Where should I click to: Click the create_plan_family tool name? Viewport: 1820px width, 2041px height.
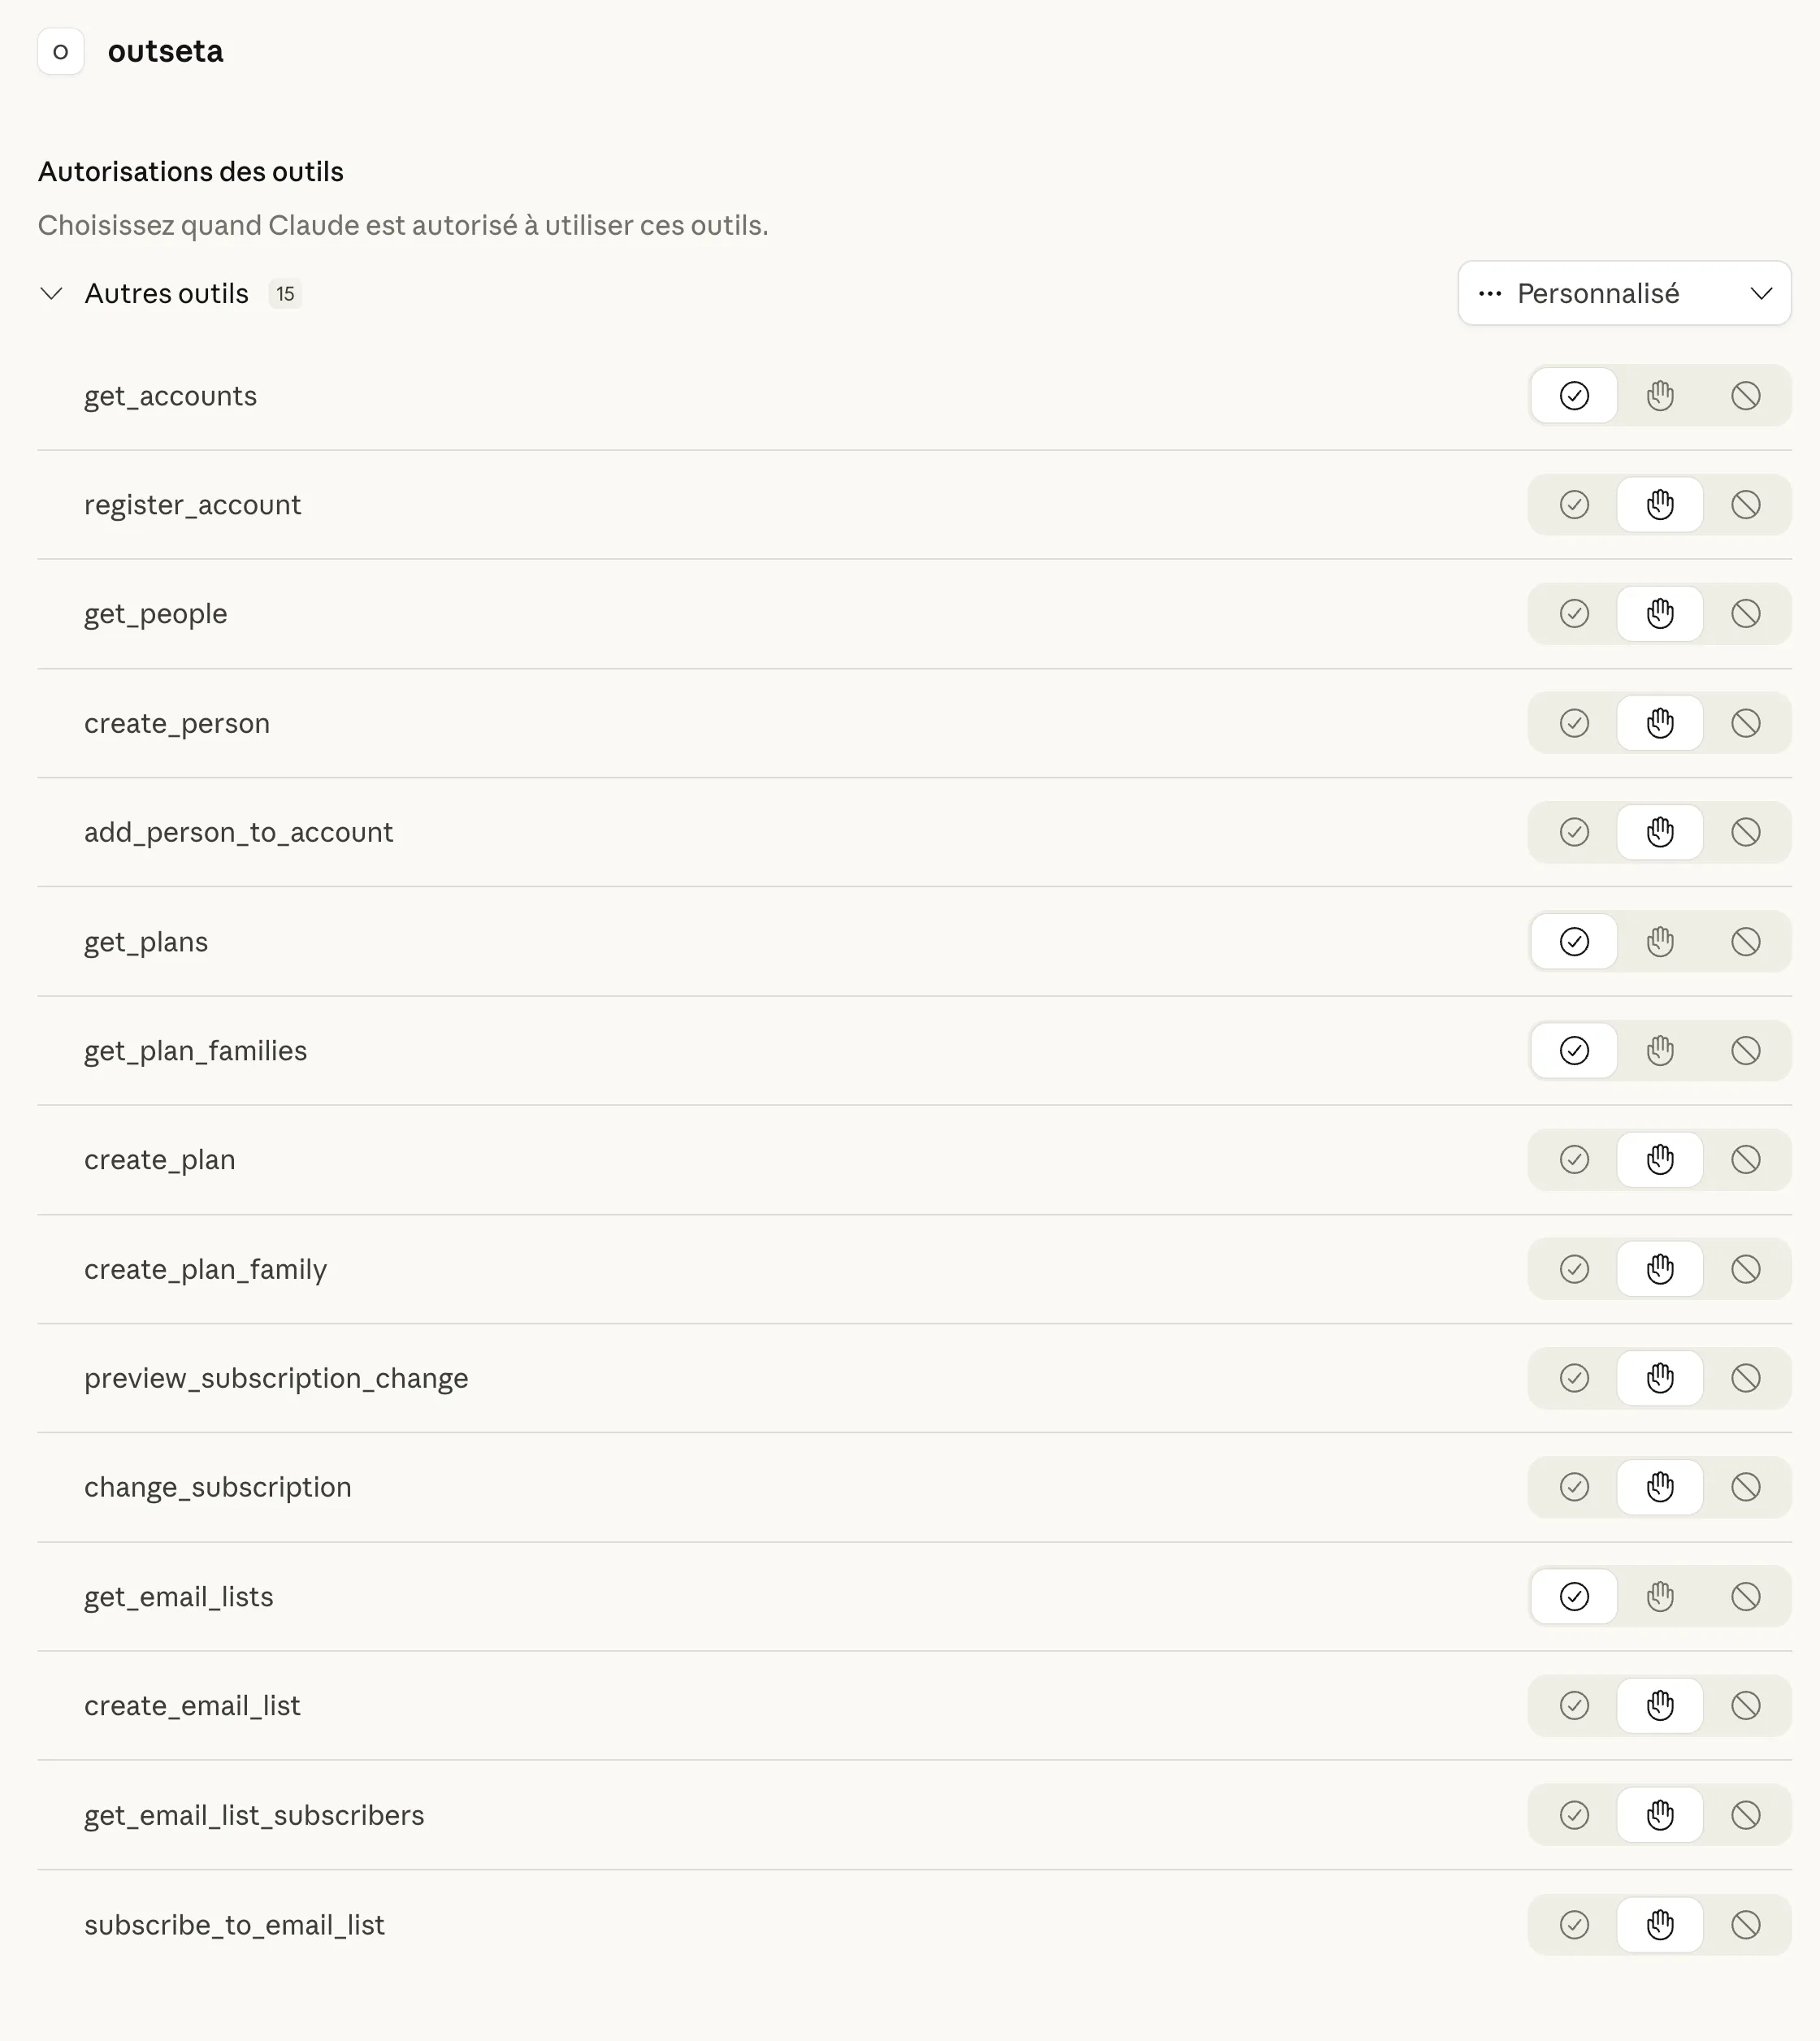(205, 1270)
